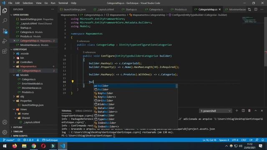
Task: Collapse the Mapeamentos folder
Action: click(28, 66)
